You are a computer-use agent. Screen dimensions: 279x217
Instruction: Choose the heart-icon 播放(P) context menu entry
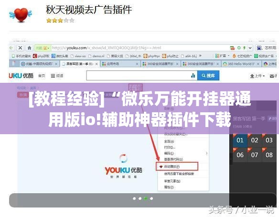coord(177,167)
